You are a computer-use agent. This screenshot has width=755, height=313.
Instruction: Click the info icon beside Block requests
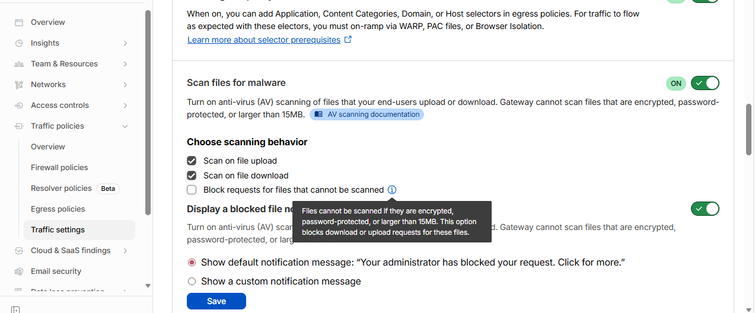point(392,190)
